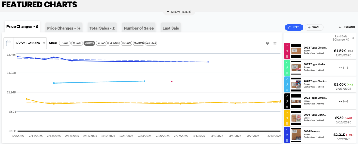Sort by Last Sale change arrows
The height and width of the screenshot is (144, 358).
click(353, 38)
